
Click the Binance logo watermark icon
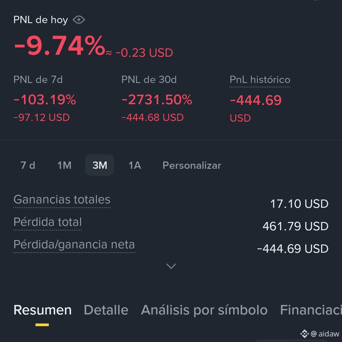point(305,334)
